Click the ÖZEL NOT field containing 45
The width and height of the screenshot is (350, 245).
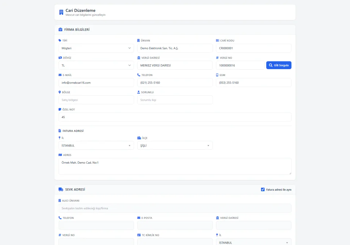click(x=175, y=117)
